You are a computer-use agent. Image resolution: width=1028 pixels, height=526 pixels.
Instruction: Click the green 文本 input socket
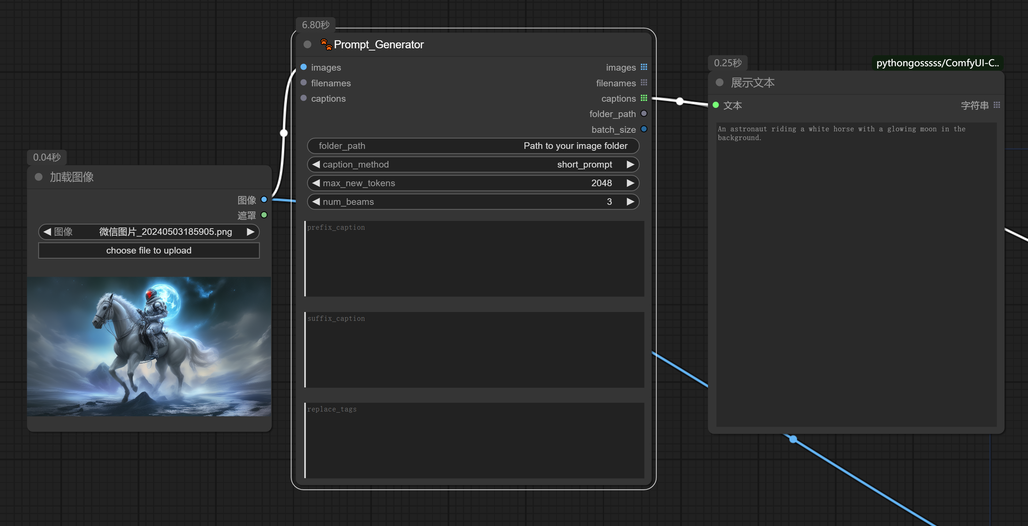[716, 105]
